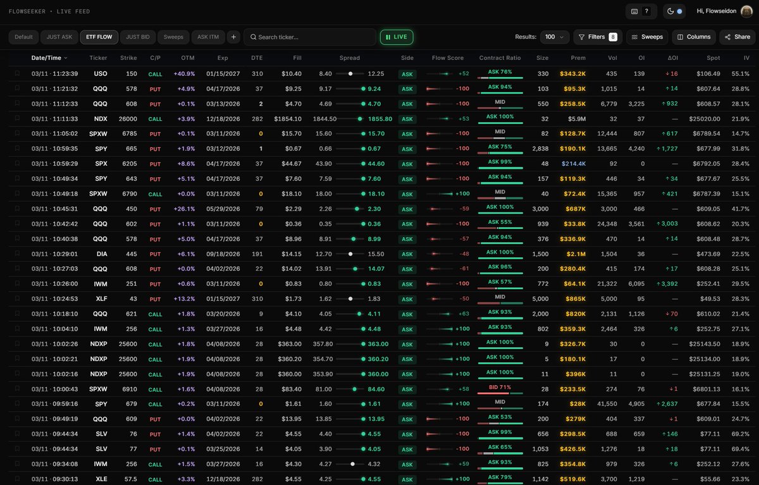Click the $2.1M premium on DIA row
The width and height of the screenshot is (759, 485).
[x=576, y=254]
